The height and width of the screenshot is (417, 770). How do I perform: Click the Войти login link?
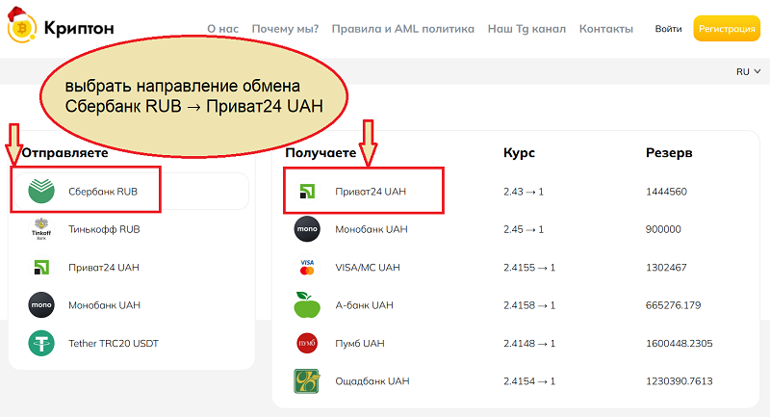click(668, 29)
